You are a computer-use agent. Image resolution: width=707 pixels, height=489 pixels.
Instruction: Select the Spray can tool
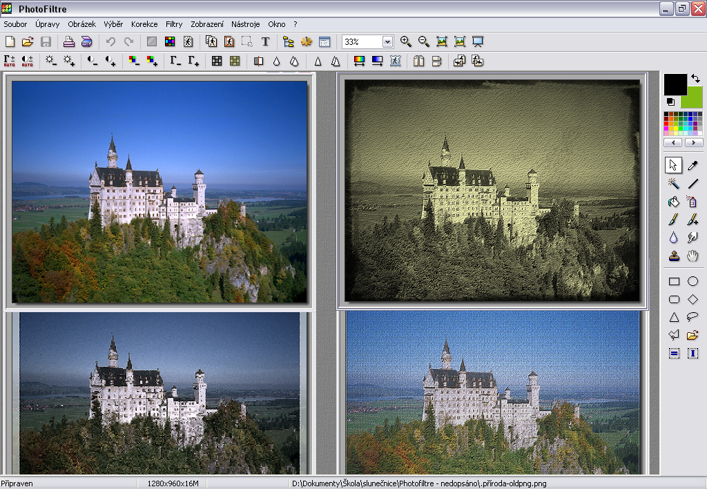point(693,202)
